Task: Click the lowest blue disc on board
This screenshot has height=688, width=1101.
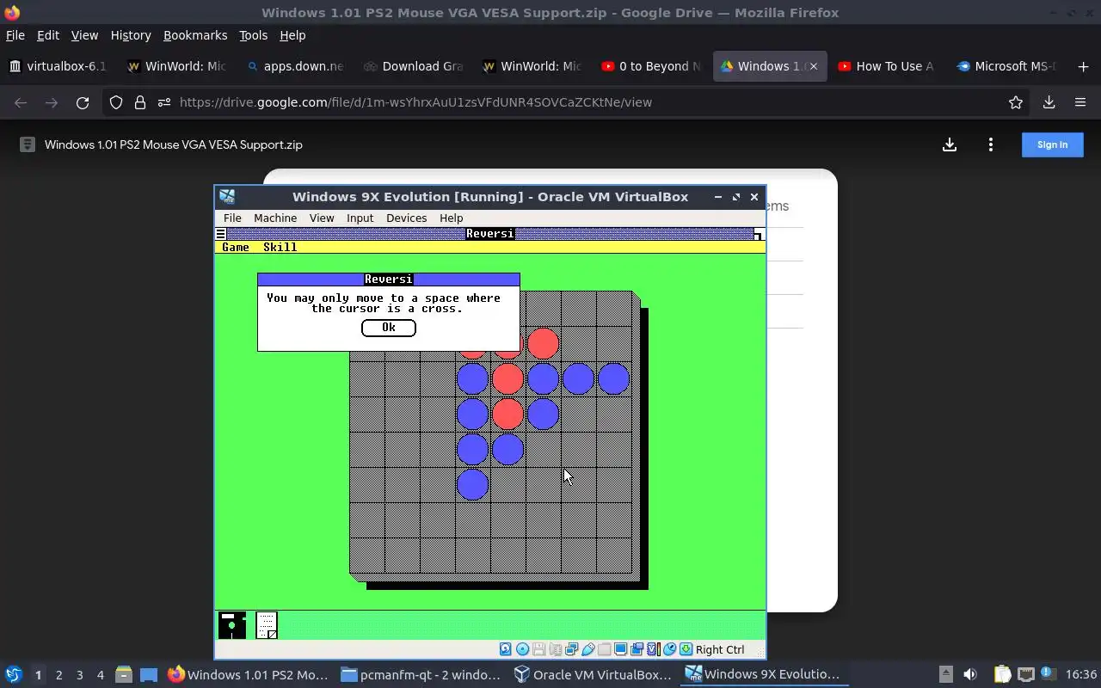Action: point(472,484)
